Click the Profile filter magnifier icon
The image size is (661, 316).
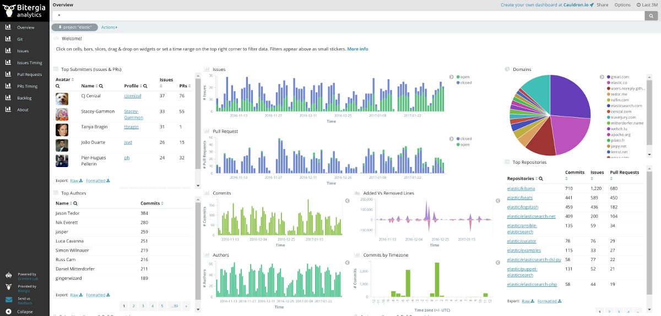pos(146,86)
